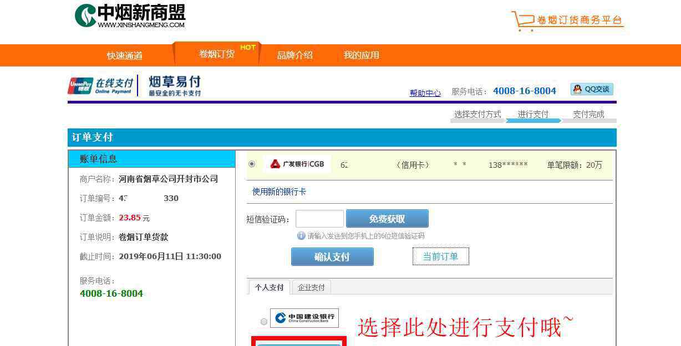Image resolution: width=681 pixels, height=346 pixels.
Task: Click the header phone number 4008-16-8004
Action: coord(525,91)
